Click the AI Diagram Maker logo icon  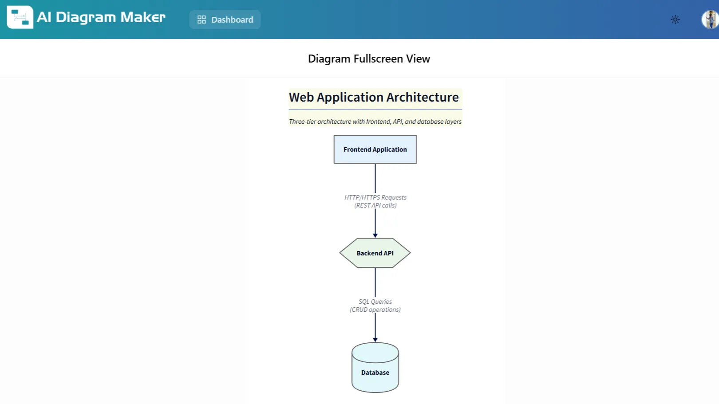(19, 18)
